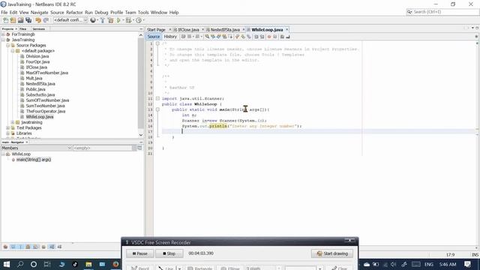Open the Refactor menu
Image resolution: width=480 pixels, height=270 pixels.
click(x=74, y=13)
